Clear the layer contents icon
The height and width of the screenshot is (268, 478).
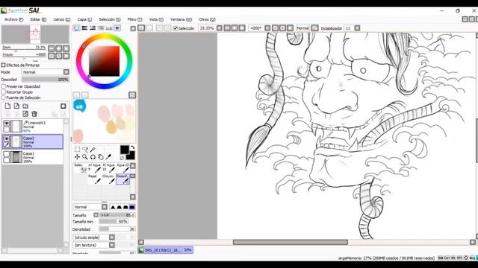[25, 114]
